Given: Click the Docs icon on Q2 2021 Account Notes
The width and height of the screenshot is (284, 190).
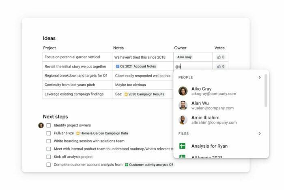Looking at the screenshot, I should pyautogui.click(x=118, y=66).
